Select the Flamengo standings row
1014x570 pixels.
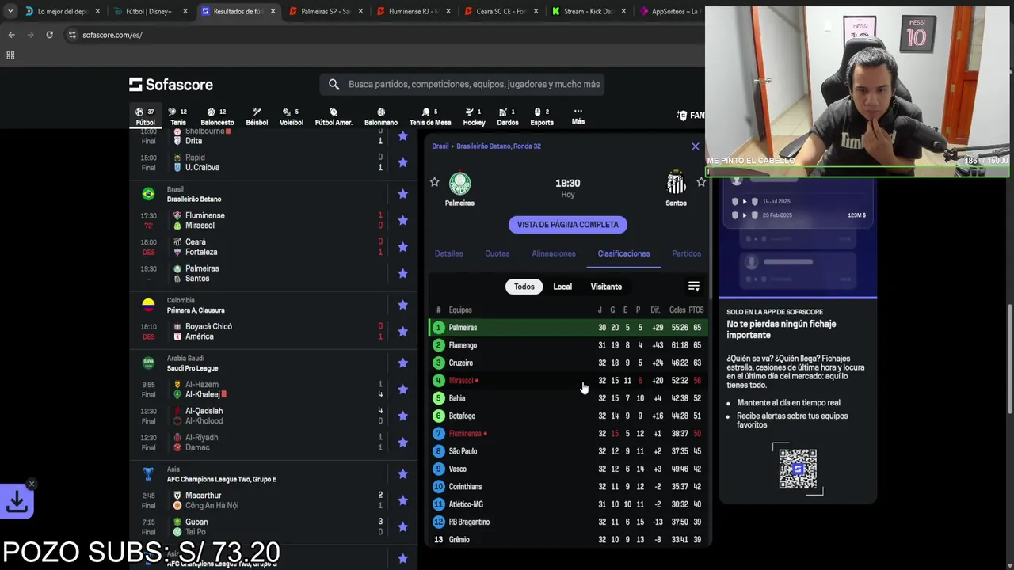coord(568,345)
